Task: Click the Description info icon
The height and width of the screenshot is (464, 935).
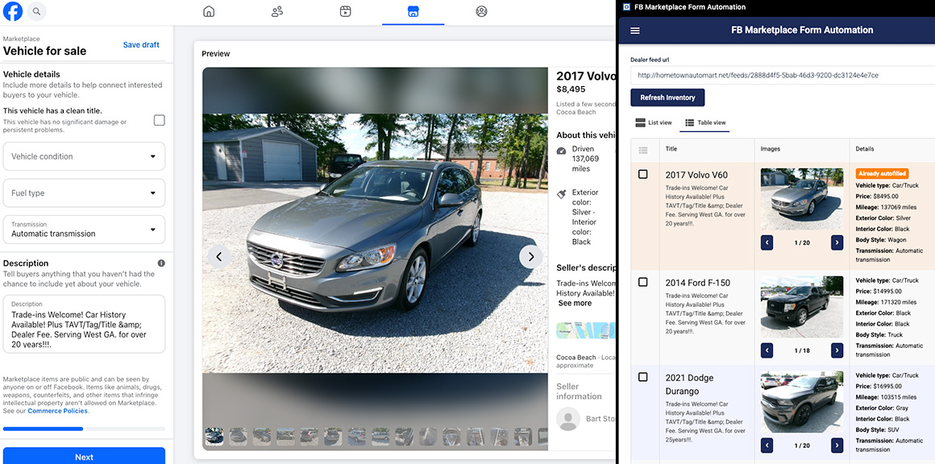Action: (x=161, y=263)
